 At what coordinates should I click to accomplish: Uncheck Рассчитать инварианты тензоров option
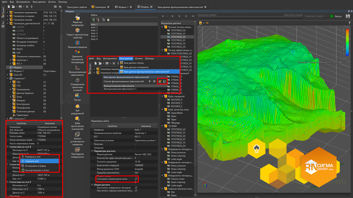136,188
